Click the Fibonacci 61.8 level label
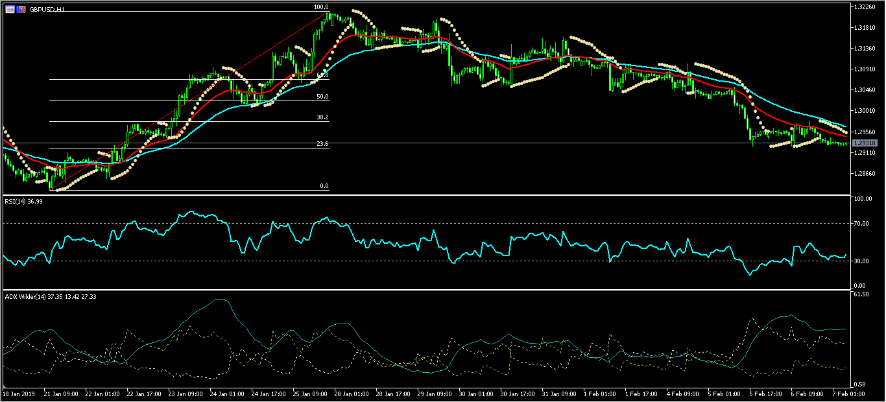The image size is (886, 402). pos(322,76)
